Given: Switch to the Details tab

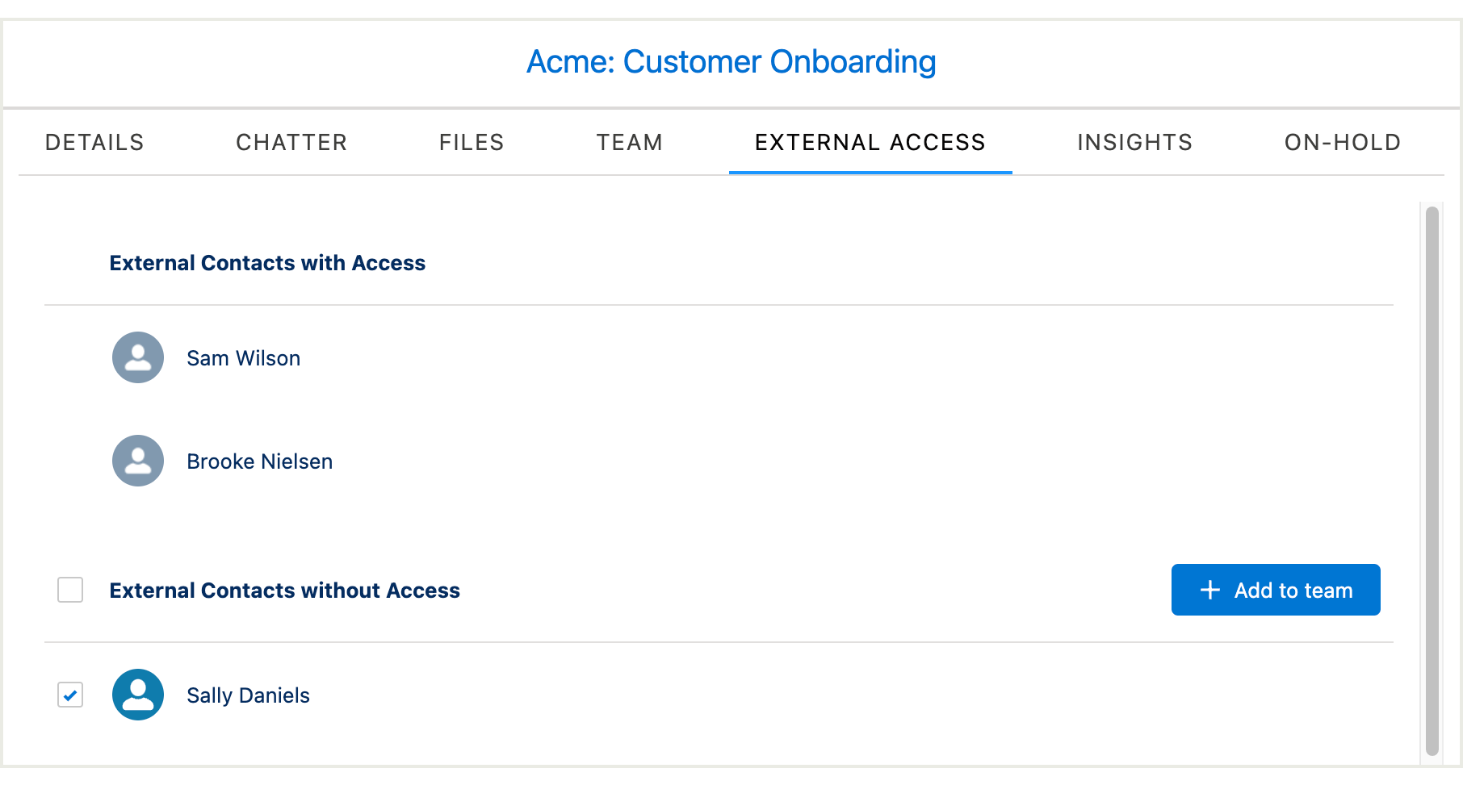Looking at the screenshot, I should 94,142.
